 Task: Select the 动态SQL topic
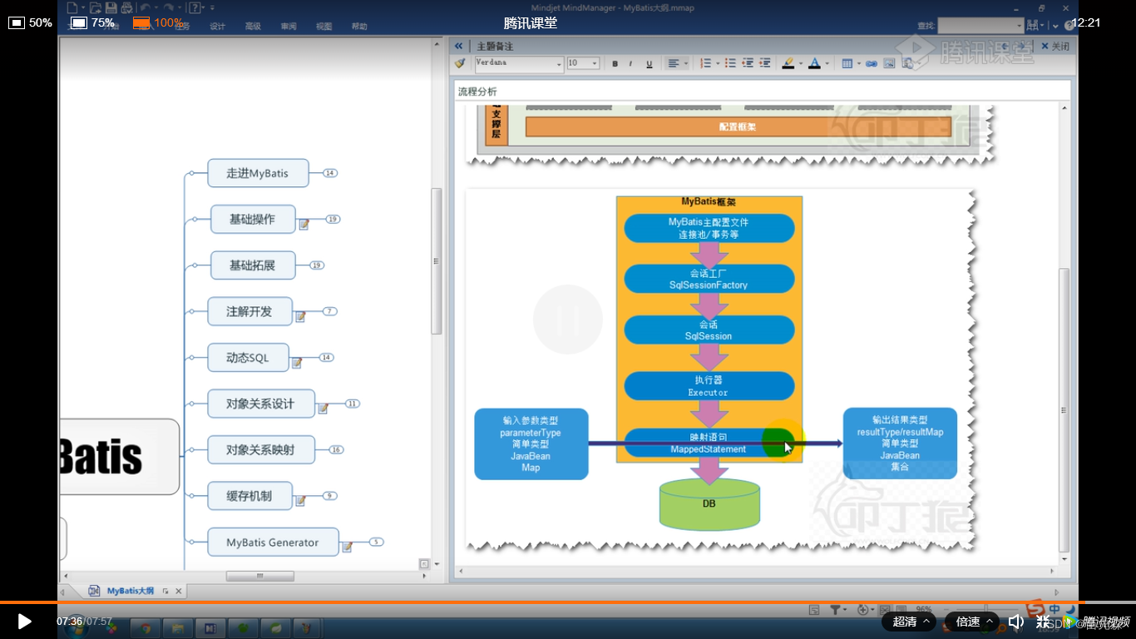[248, 358]
